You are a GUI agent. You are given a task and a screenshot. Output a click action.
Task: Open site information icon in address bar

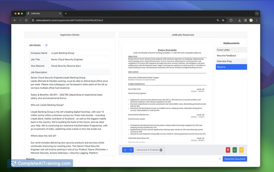33,20
